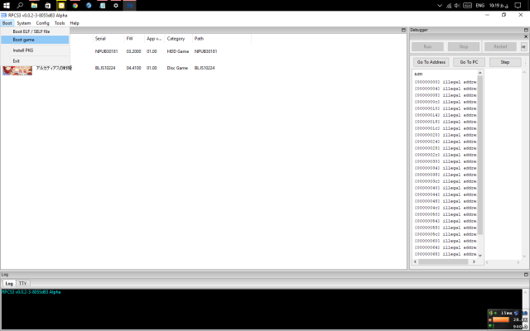Undock the game list panel float icon
The height and width of the screenshot is (331, 530).
[402, 30]
